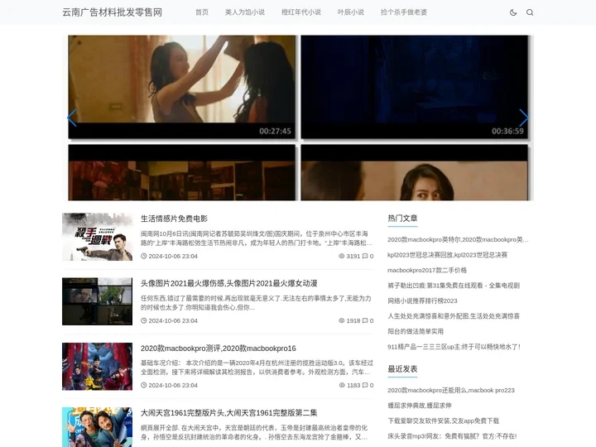Image resolution: width=596 pixels, height=447 pixels.
Task: Open hot article macbookpro2017款二手价格
Action: (427, 270)
